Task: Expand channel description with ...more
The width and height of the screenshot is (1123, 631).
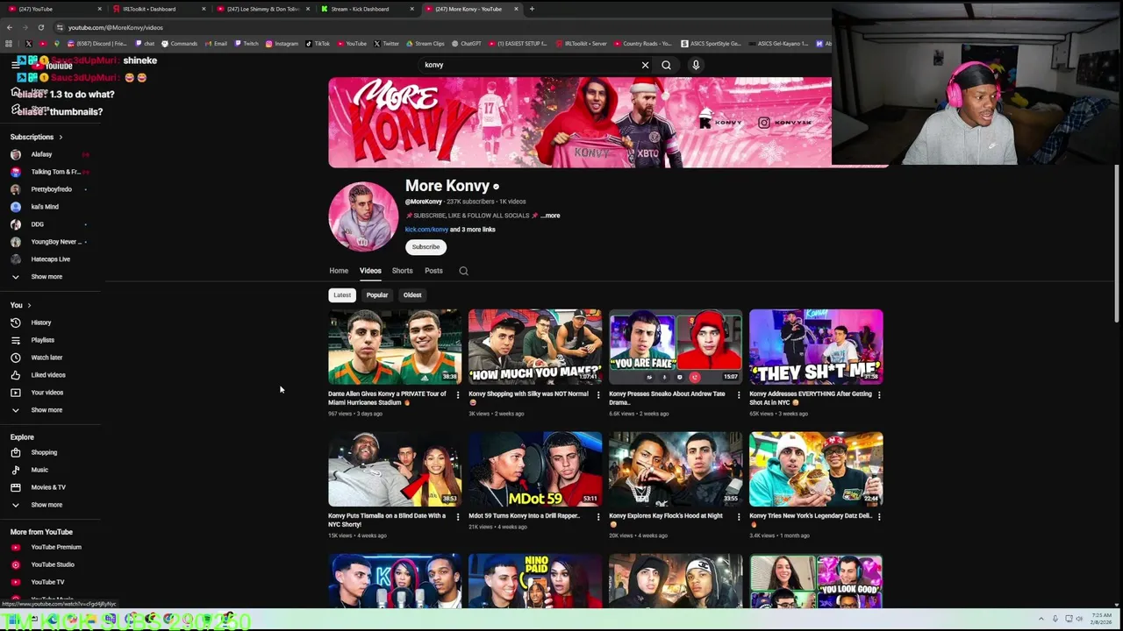Action: [550, 216]
